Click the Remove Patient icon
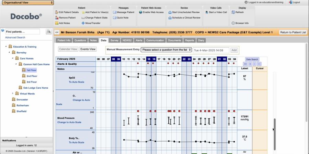The image size is (309, 154). coord(57,18)
